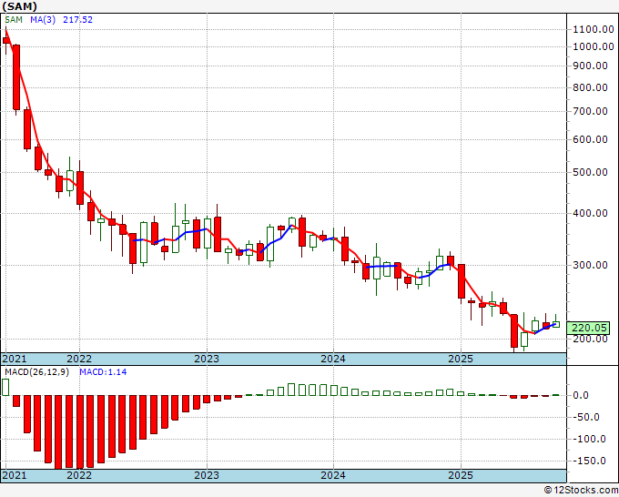The image size is (619, 497).
Task: Open the 12Stocks.com copyright link
Action: coord(581,491)
